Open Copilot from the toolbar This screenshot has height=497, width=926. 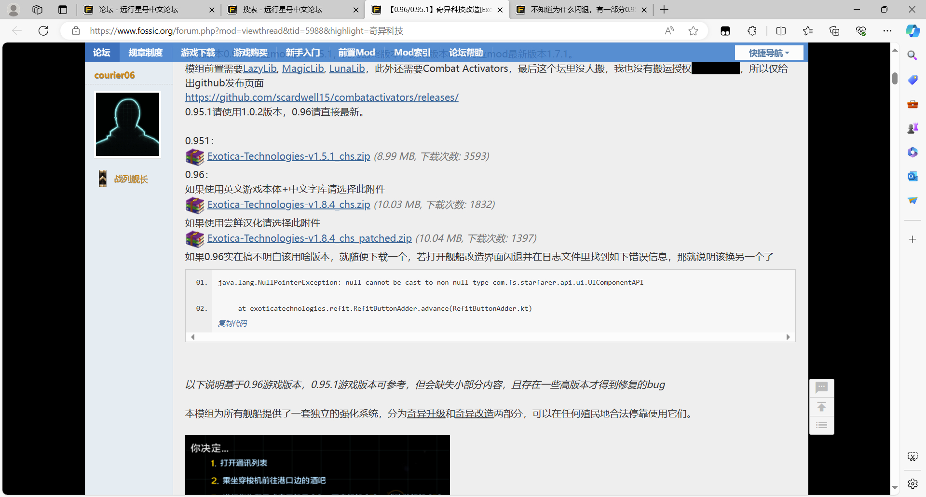[x=912, y=30]
